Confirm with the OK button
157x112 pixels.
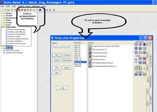coord(62,88)
